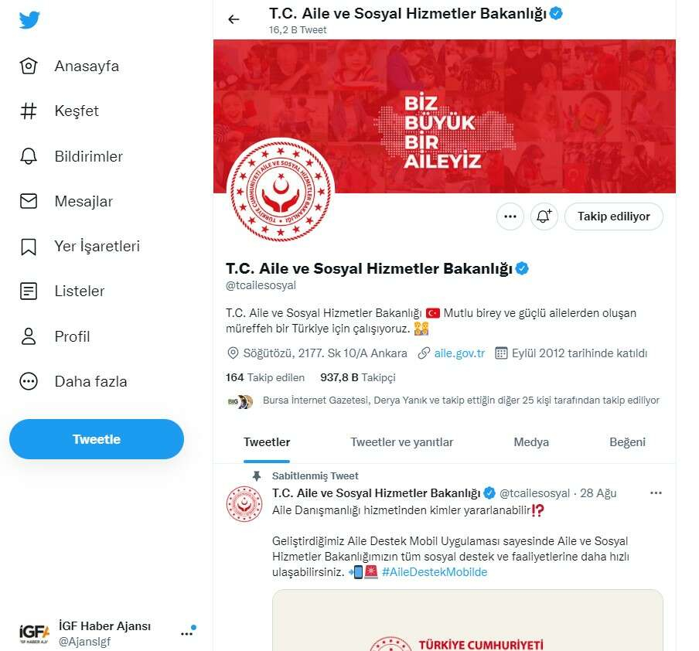Viewport: 699px width, 651px height.
Task: Expand Daha fazla menu in sidebar
Action: click(x=29, y=381)
